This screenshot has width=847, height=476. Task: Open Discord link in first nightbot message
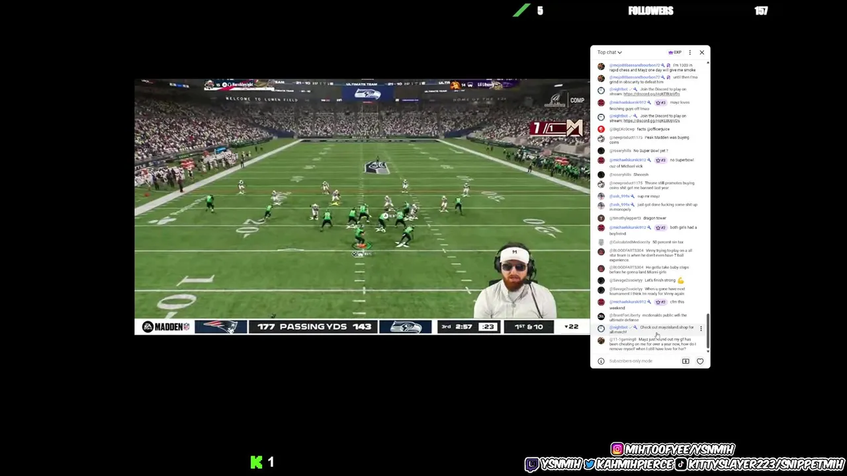pos(651,94)
